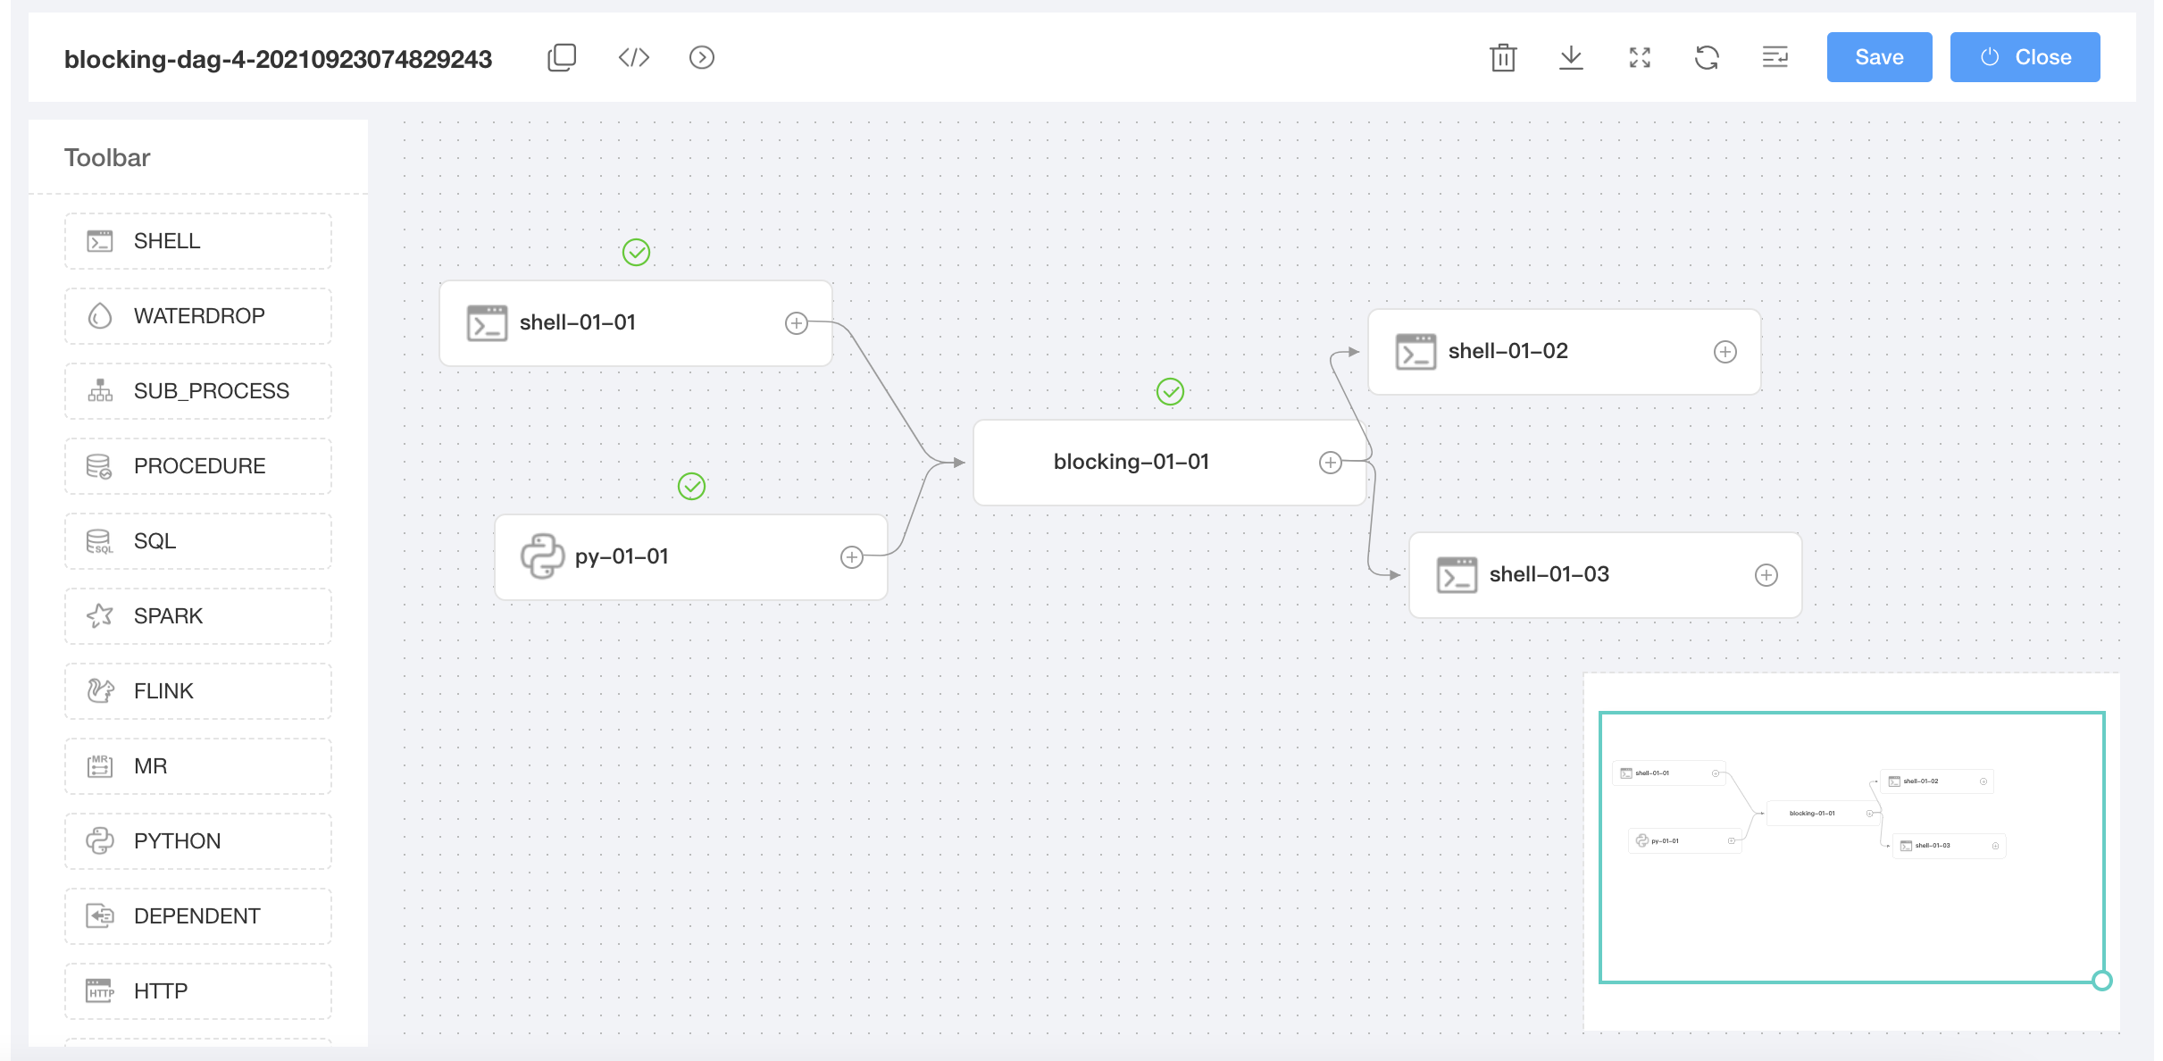Select the SUB_PROCESS task type
This screenshot has width=2163, height=1061.
click(x=198, y=391)
